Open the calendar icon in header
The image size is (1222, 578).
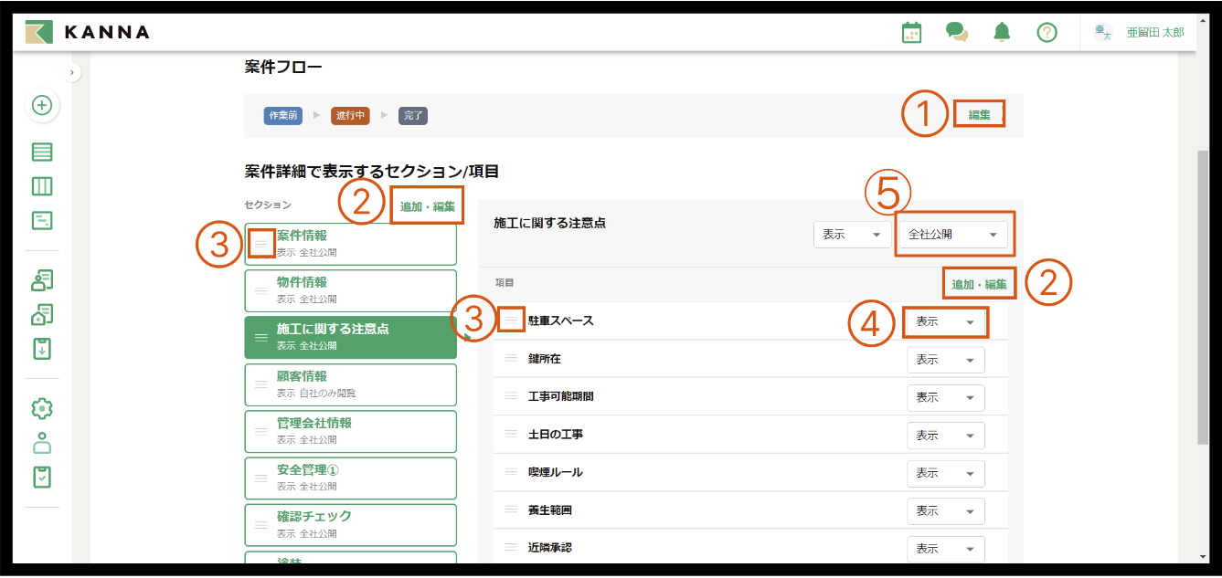click(x=911, y=33)
